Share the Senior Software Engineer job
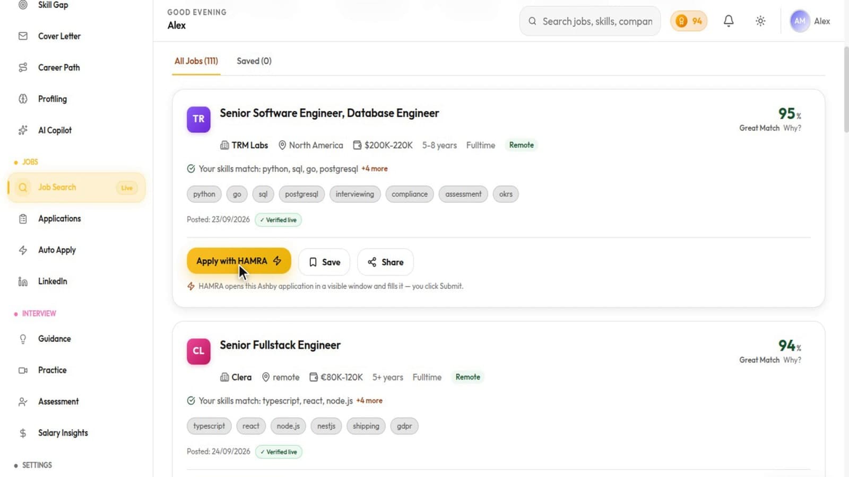Screen dimensions: 849x477 385,262
